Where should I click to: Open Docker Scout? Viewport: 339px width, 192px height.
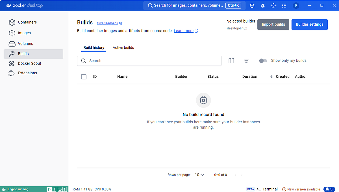click(x=29, y=63)
